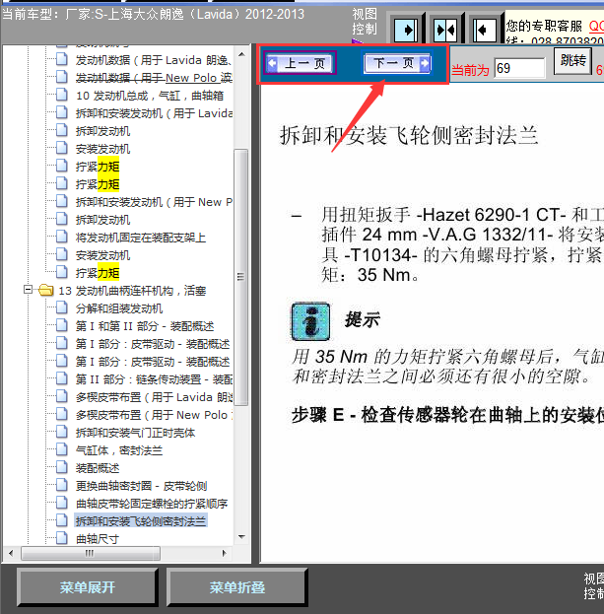Click the page number field showing 69
604x614 pixels.
click(519, 69)
